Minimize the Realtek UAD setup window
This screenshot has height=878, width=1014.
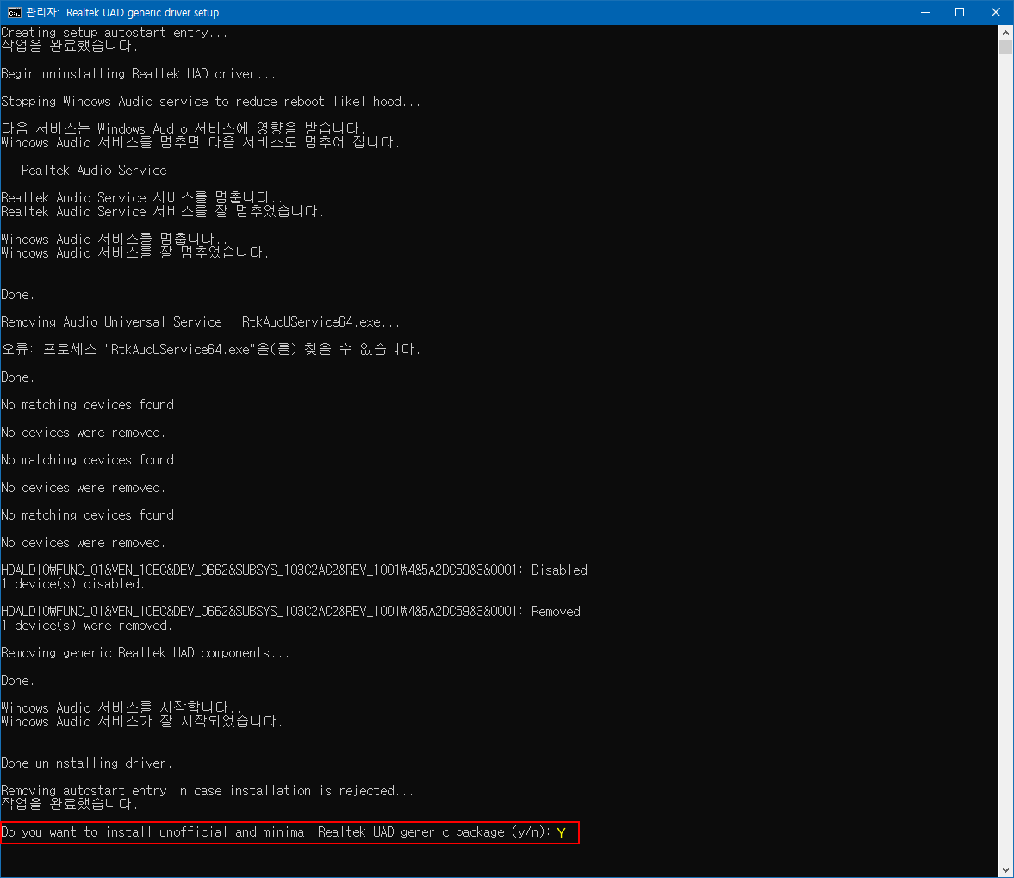tap(924, 12)
